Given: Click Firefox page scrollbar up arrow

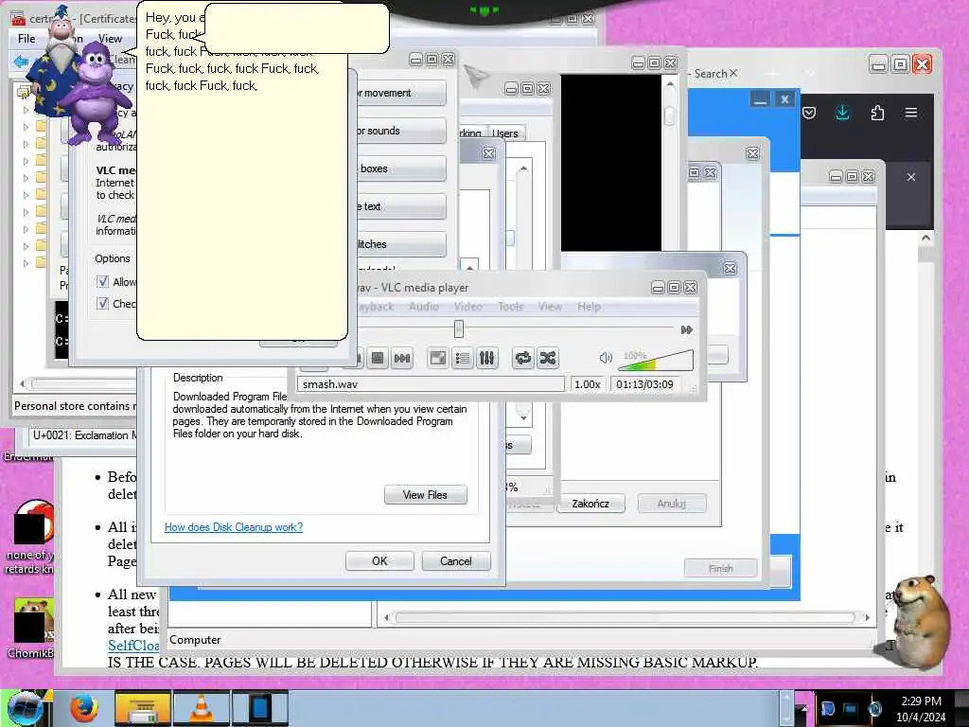Looking at the screenshot, I should click(x=925, y=238).
